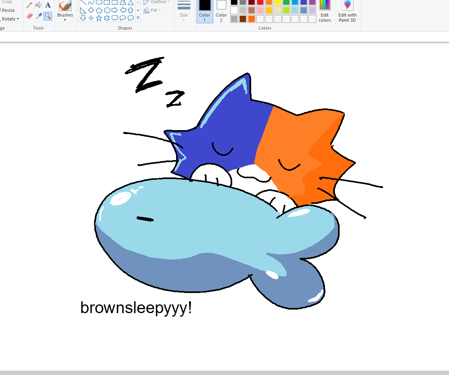Expand the full Shapes gallery
This screenshot has height=375, width=449.
click(x=138, y=18)
